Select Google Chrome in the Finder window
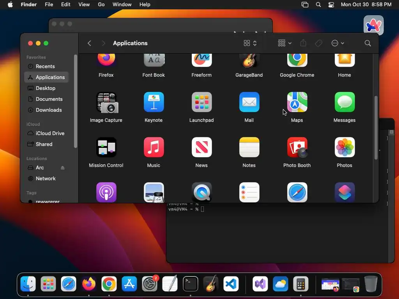Viewport: 399px width, 299px height. [297, 60]
